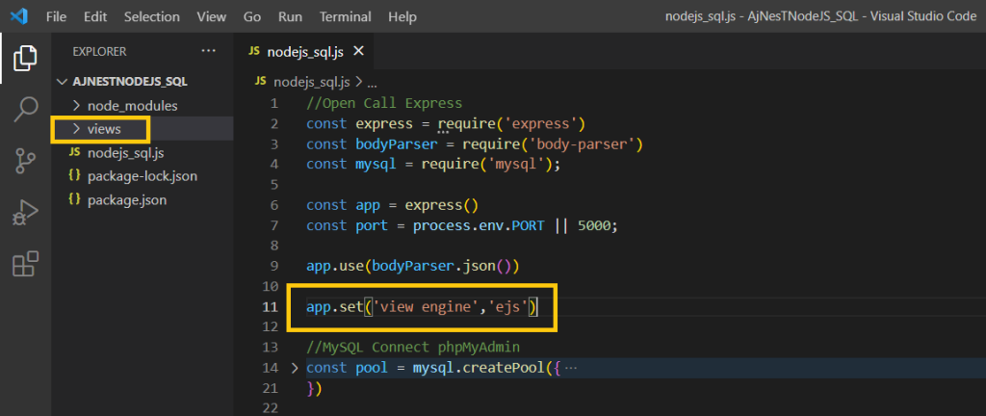Open the Terminal menu
The image size is (986, 416).
(x=345, y=16)
